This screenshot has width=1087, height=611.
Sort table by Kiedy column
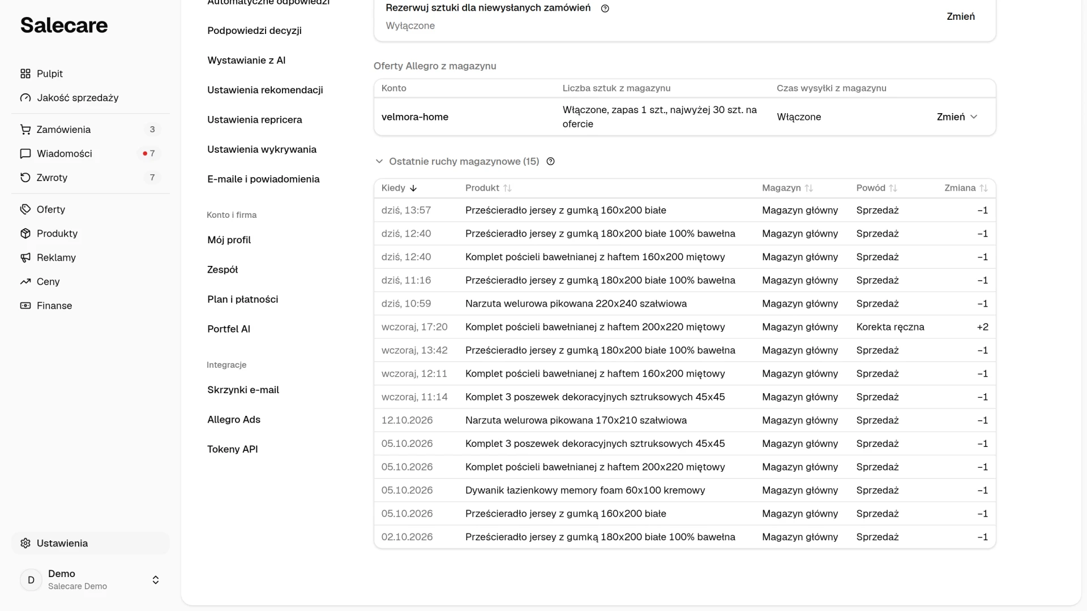[x=399, y=188]
